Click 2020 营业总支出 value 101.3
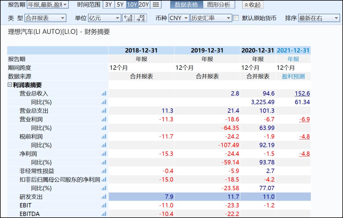This screenshot has height=218, width=343. (267, 111)
